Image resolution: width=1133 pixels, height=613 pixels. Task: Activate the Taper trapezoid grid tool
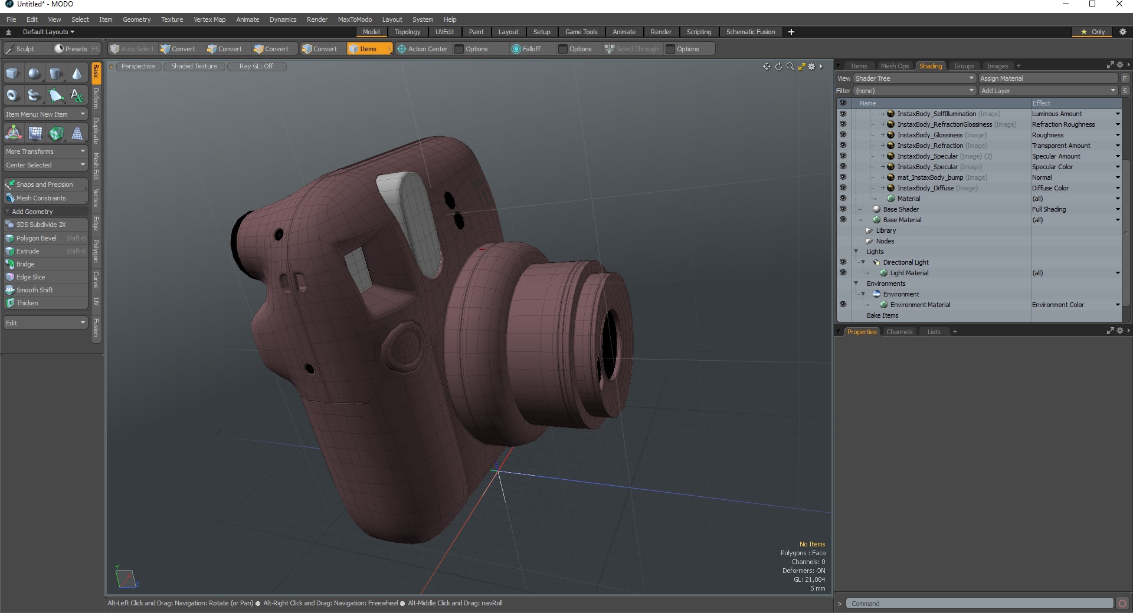tap(77, 133)
